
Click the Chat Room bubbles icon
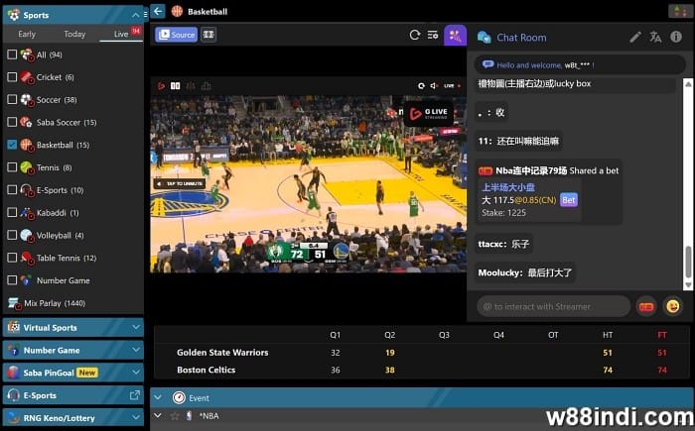[x=485, y=38]
